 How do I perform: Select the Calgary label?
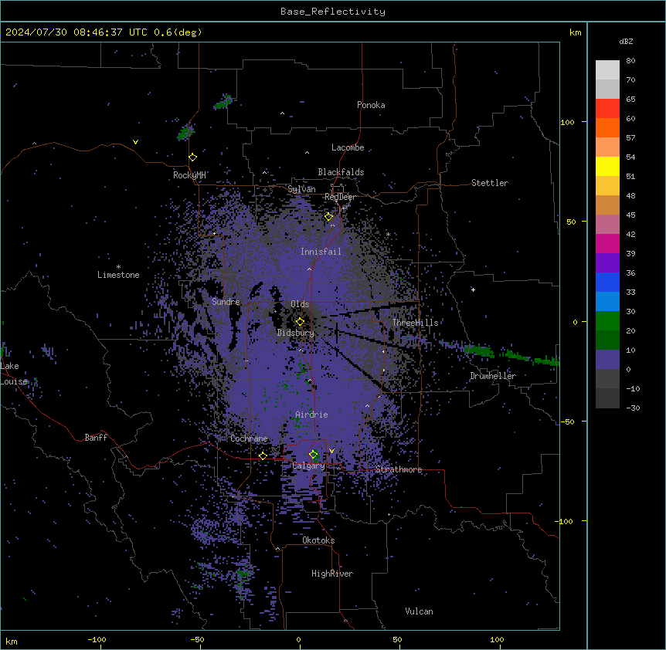[308, 465]
